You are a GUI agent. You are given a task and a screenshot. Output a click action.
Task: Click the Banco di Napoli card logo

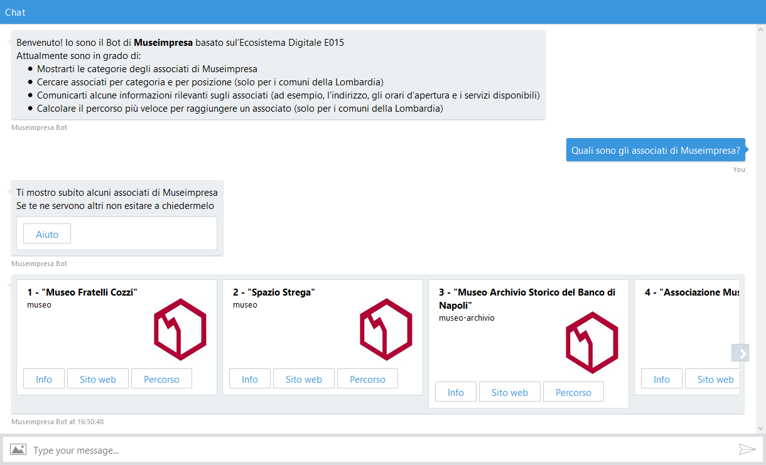592,343
